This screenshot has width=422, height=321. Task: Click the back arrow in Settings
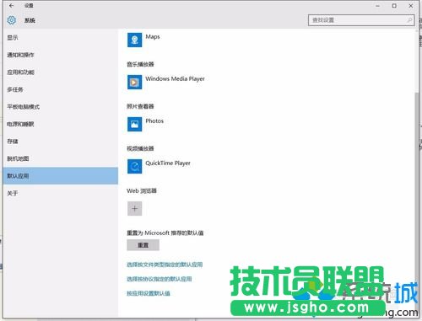pyautogui.click(x=11, y=5)
